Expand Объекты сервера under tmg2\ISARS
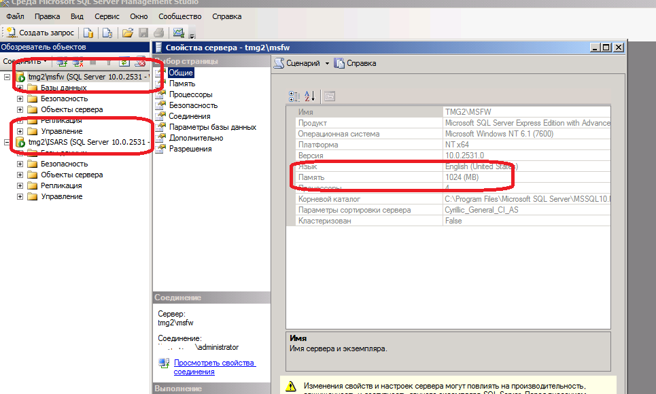 point(20,175)
